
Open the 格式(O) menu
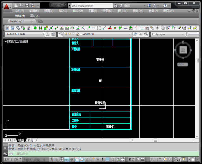coord(77,11)
